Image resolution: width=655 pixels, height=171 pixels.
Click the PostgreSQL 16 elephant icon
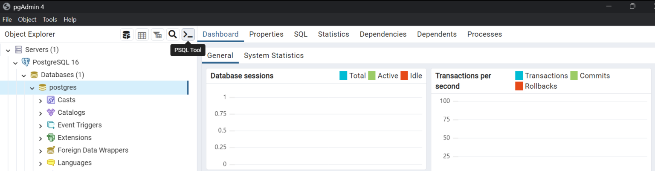click(26, 62)
